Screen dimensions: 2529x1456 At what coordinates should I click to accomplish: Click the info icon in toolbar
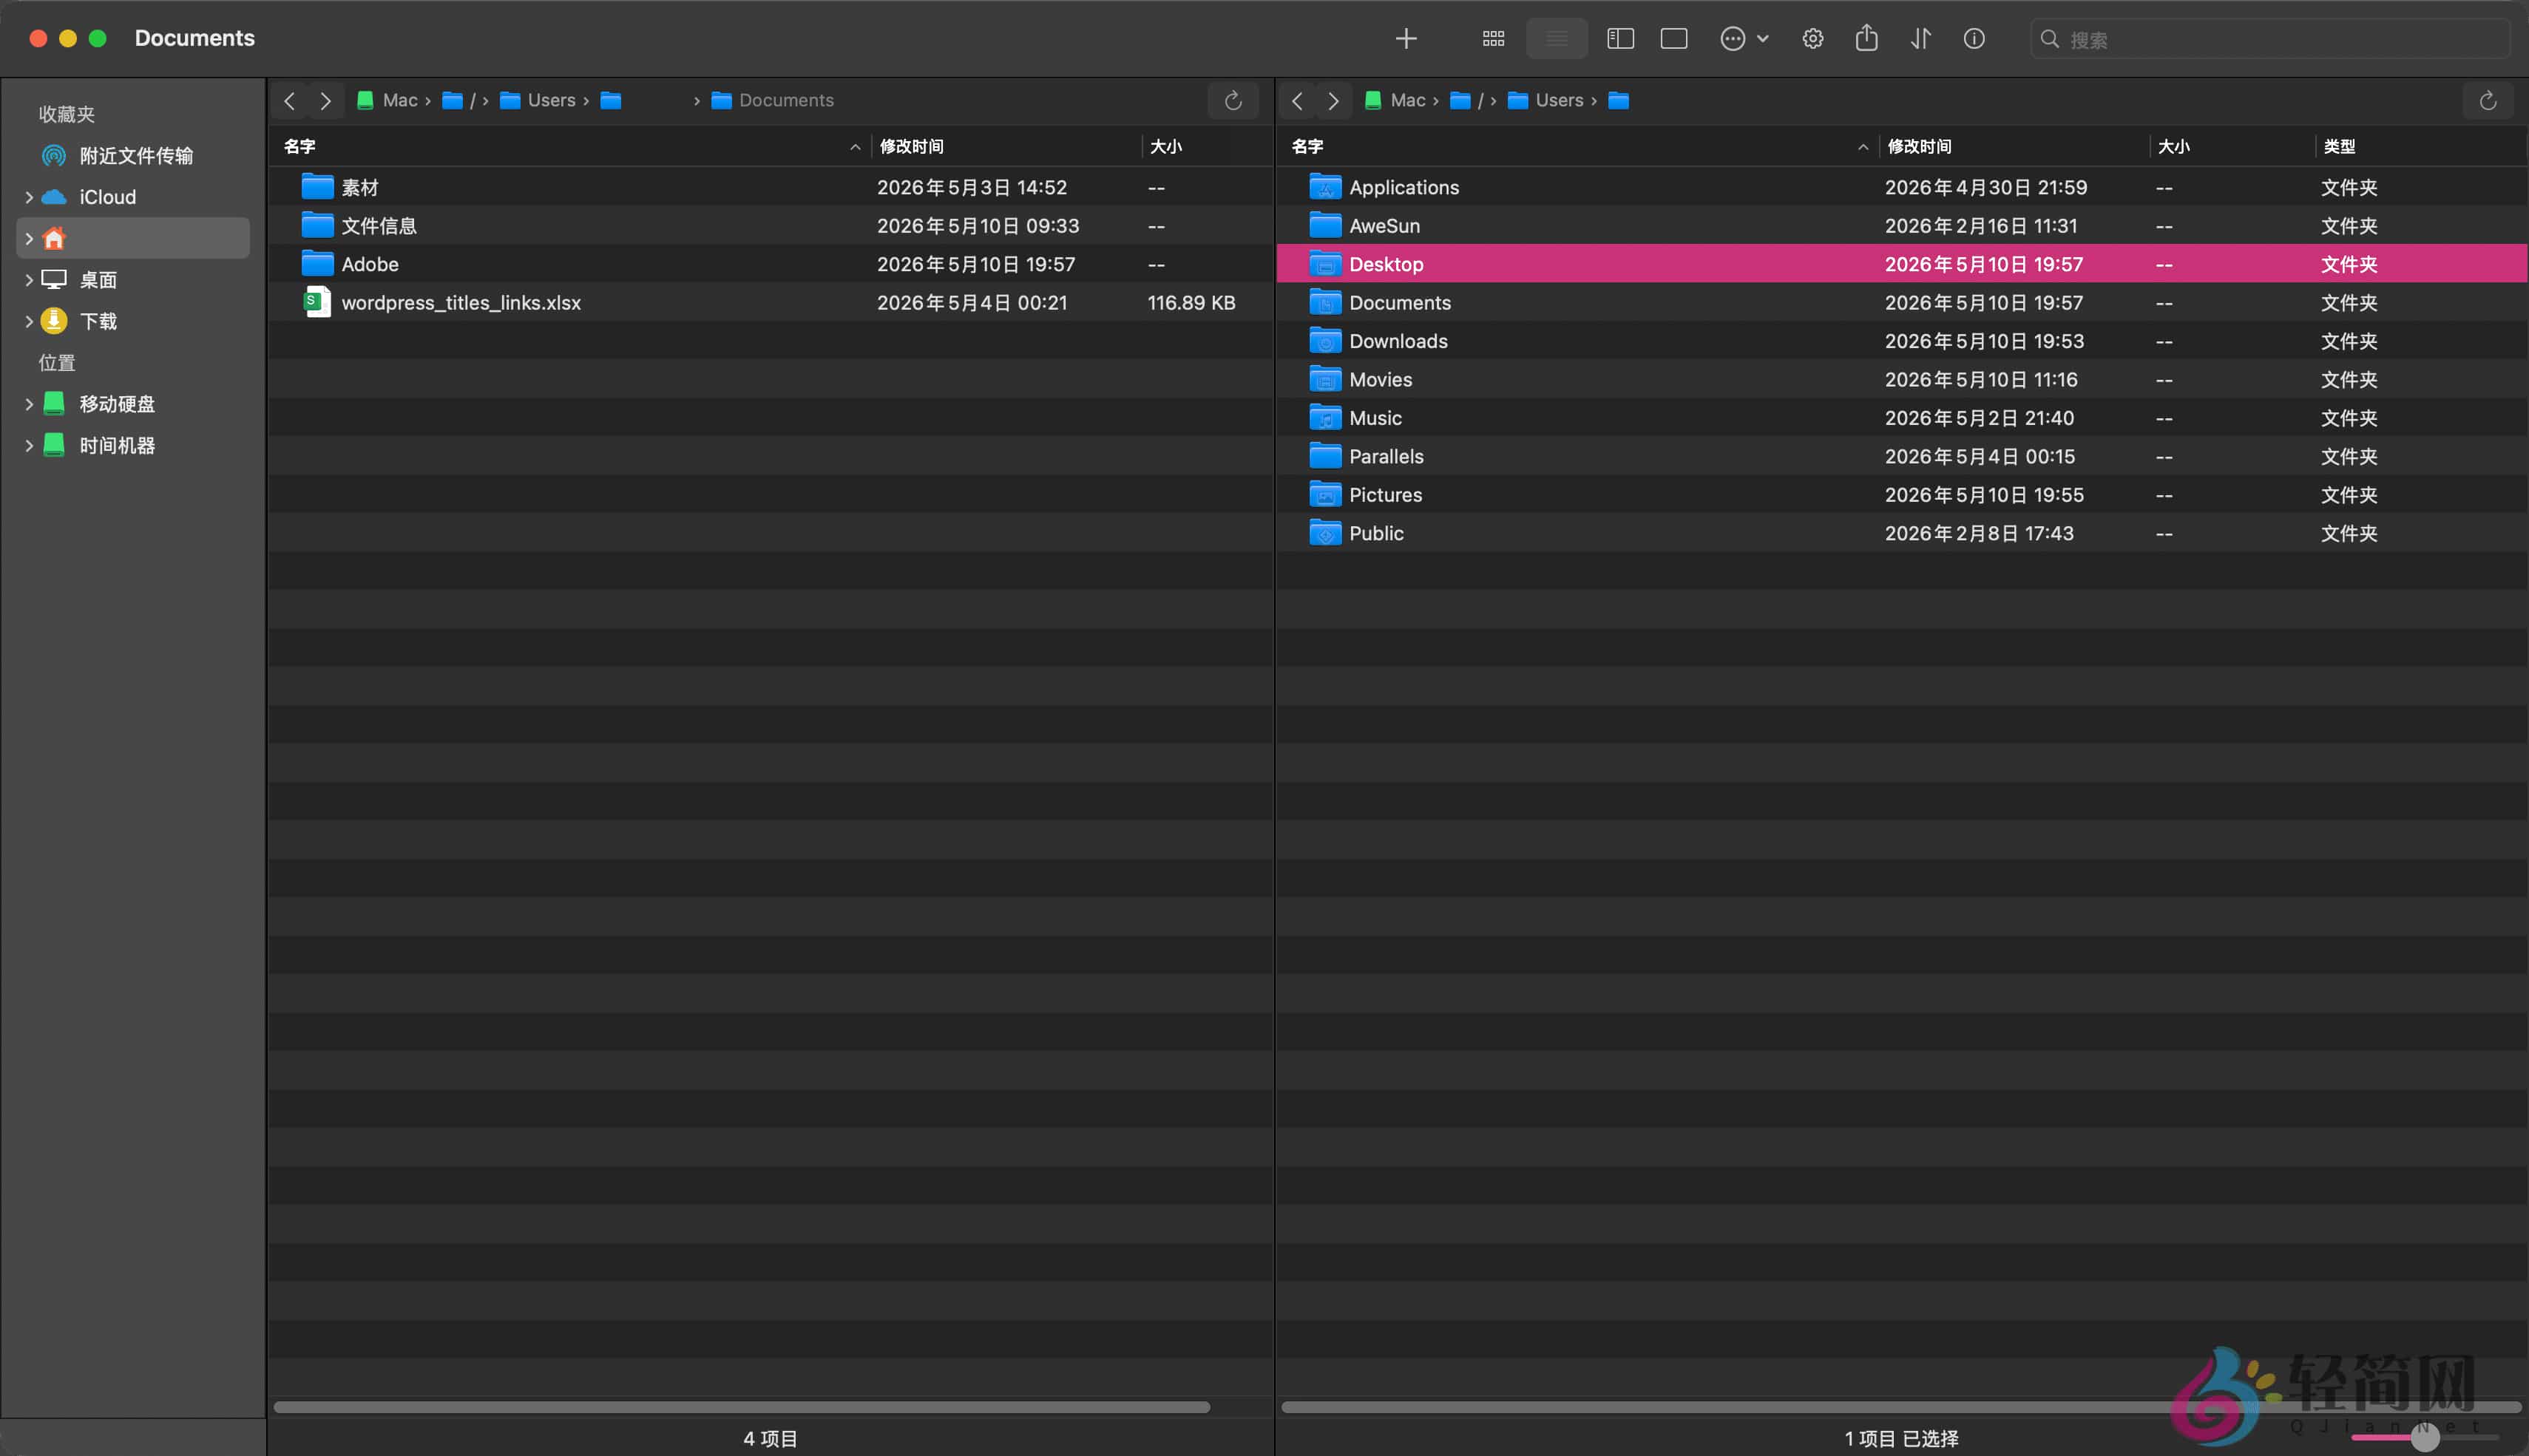[1973, 39]
